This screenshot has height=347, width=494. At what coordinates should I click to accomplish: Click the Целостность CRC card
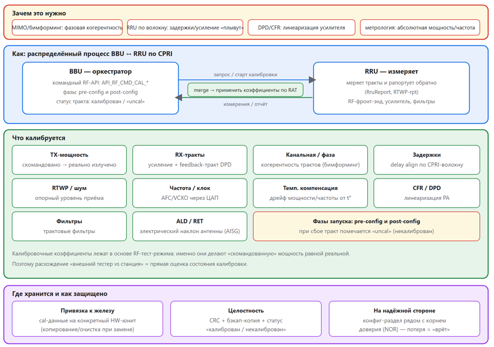(246, 319)
